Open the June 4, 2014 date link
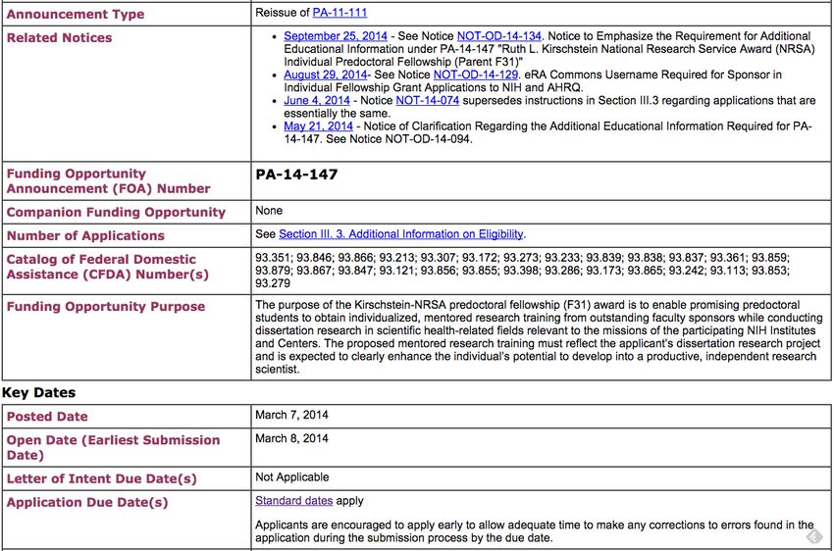This screenshot has width=834, height=551. coord(317,100)
